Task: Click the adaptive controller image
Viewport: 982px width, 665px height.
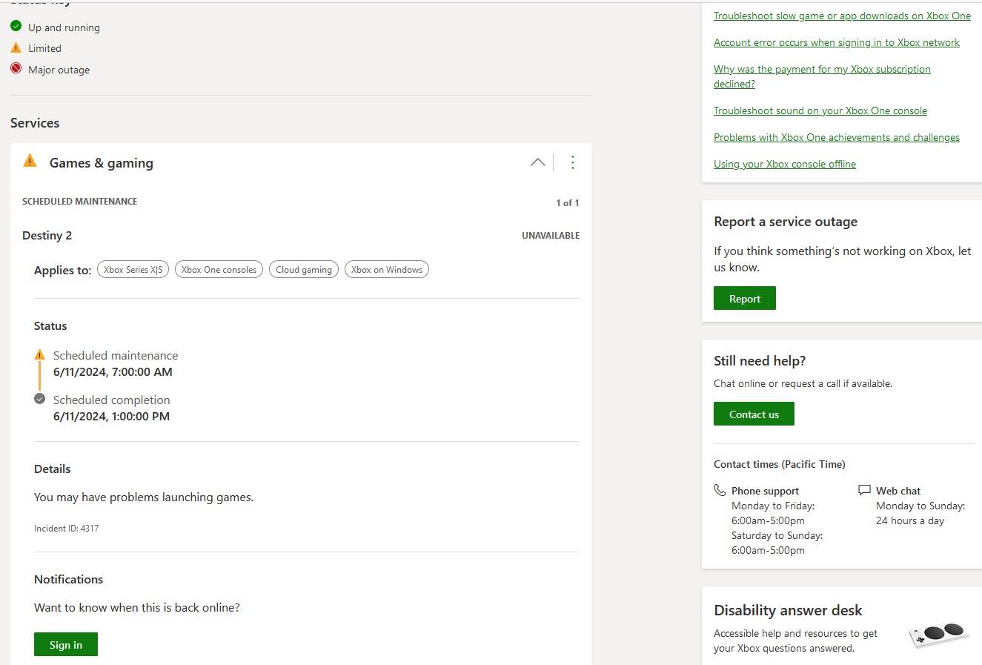Action: click(x=938, y=634)
